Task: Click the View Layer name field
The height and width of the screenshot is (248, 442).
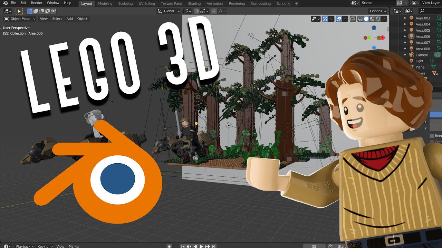Action: pyautogui.click(x=431, y=3)
